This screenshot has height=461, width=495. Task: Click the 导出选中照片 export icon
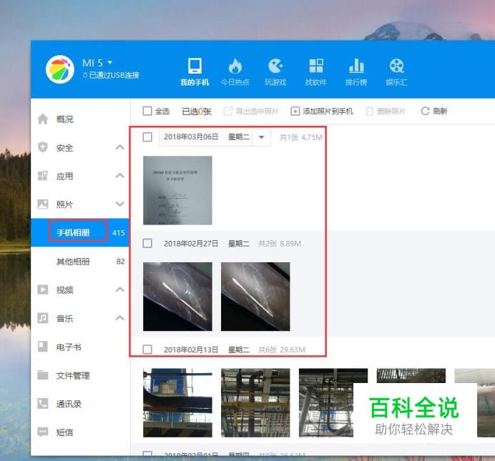(227, 111)
